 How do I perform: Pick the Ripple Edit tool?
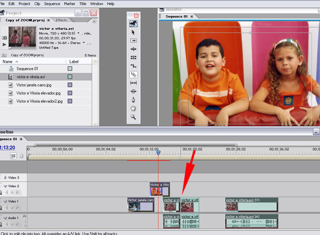point(133,49)
